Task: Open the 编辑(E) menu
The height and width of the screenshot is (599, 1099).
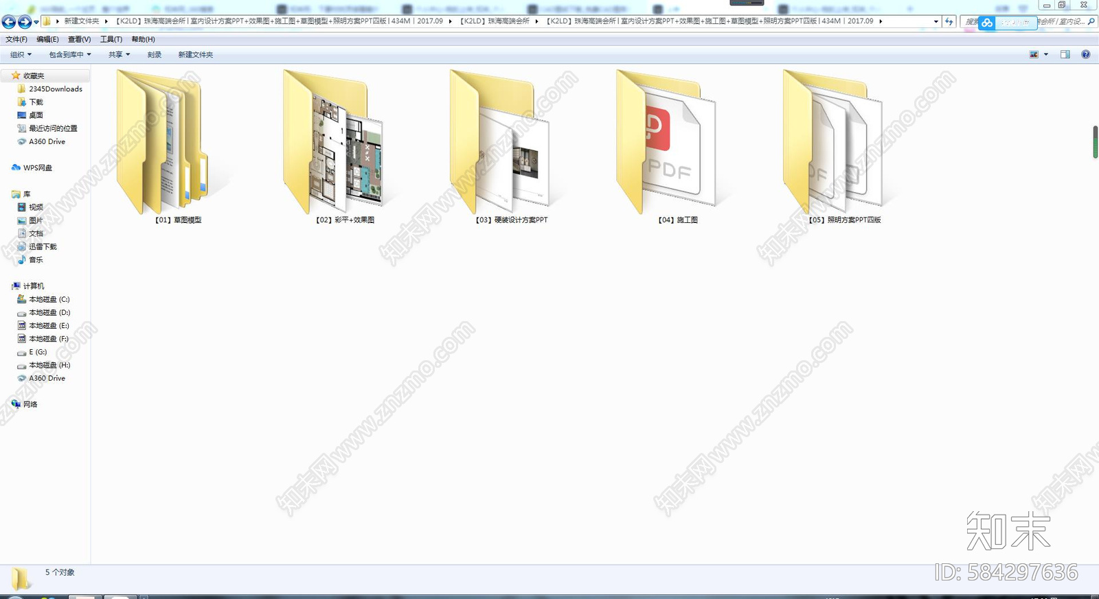Action: point(47,39)
